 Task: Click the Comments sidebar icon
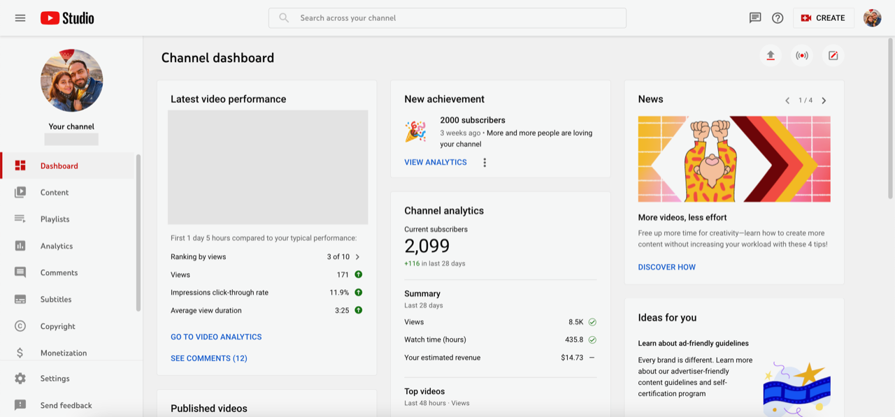coord(20,272)
